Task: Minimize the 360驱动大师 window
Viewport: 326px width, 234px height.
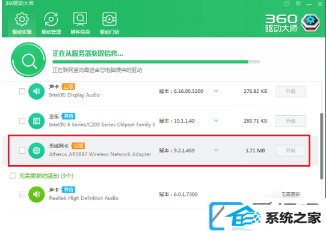Action: pyautogui.click(x=309, y=4)
